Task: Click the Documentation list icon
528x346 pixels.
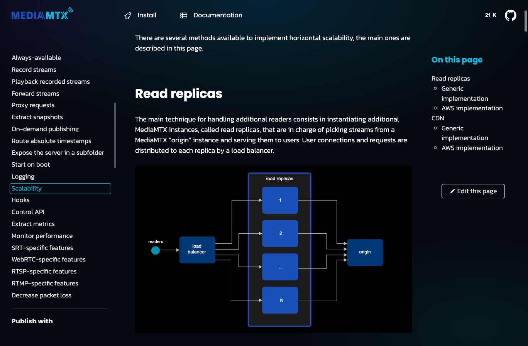Action: point(184,15)
